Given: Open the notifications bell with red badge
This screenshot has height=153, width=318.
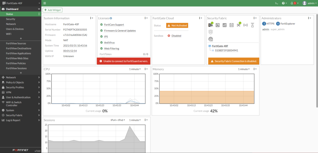Looking at the screenshot, I should point(294,3).
